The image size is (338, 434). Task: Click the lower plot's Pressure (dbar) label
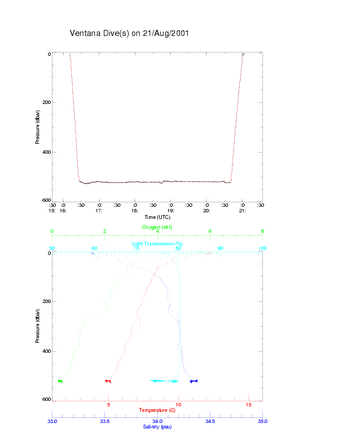(x=38, y=326)
